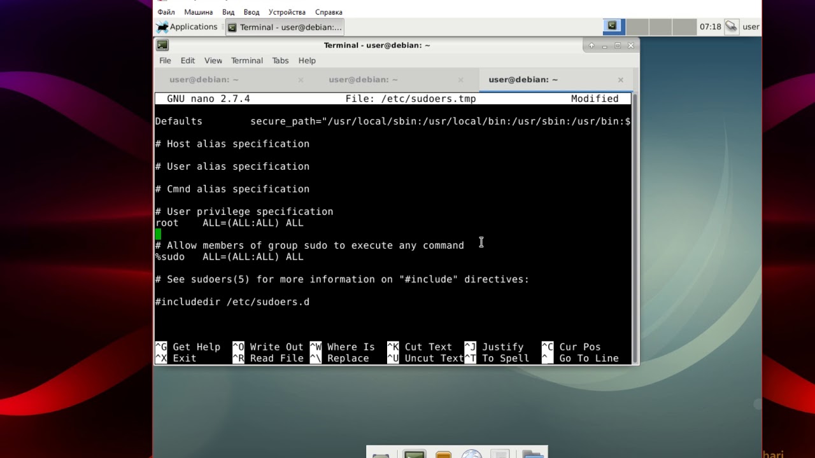
Task: Click the terminal vertical scrollbar
Action: coord(635,228)
